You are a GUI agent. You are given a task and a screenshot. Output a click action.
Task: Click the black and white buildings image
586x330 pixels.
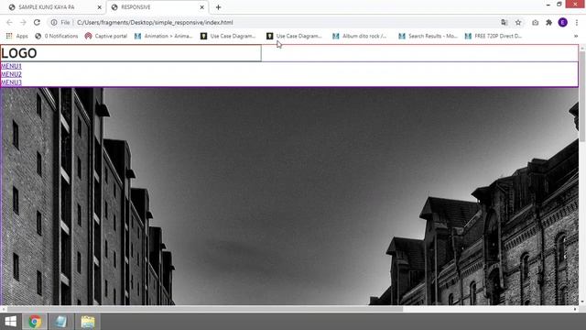click(289, 196)
